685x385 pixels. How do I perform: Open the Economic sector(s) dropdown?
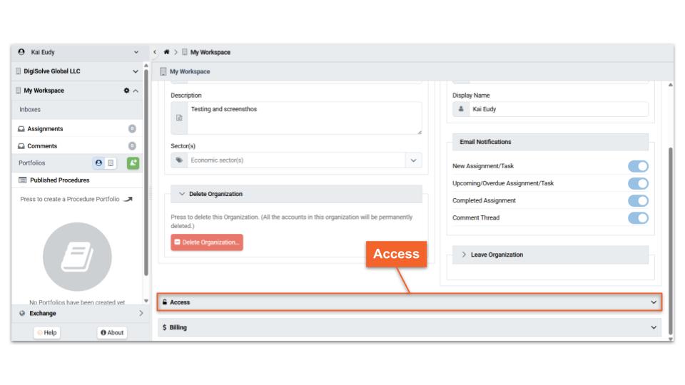pyautogui.click(x=413, y=160)
